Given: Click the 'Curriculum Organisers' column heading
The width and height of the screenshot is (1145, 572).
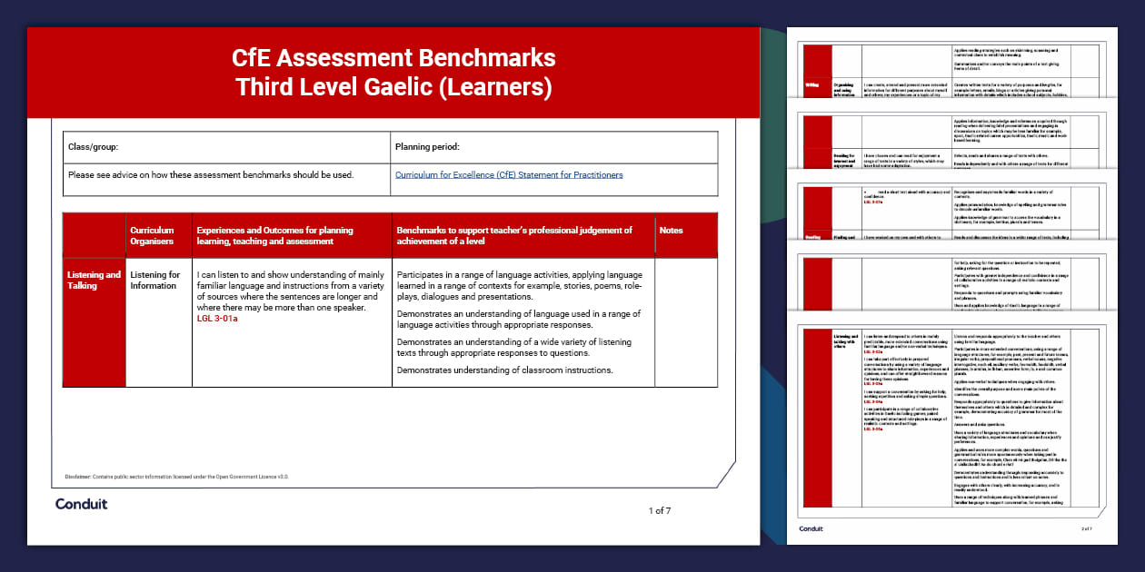Looking at the screenshot, I should [x=153, y=235].
